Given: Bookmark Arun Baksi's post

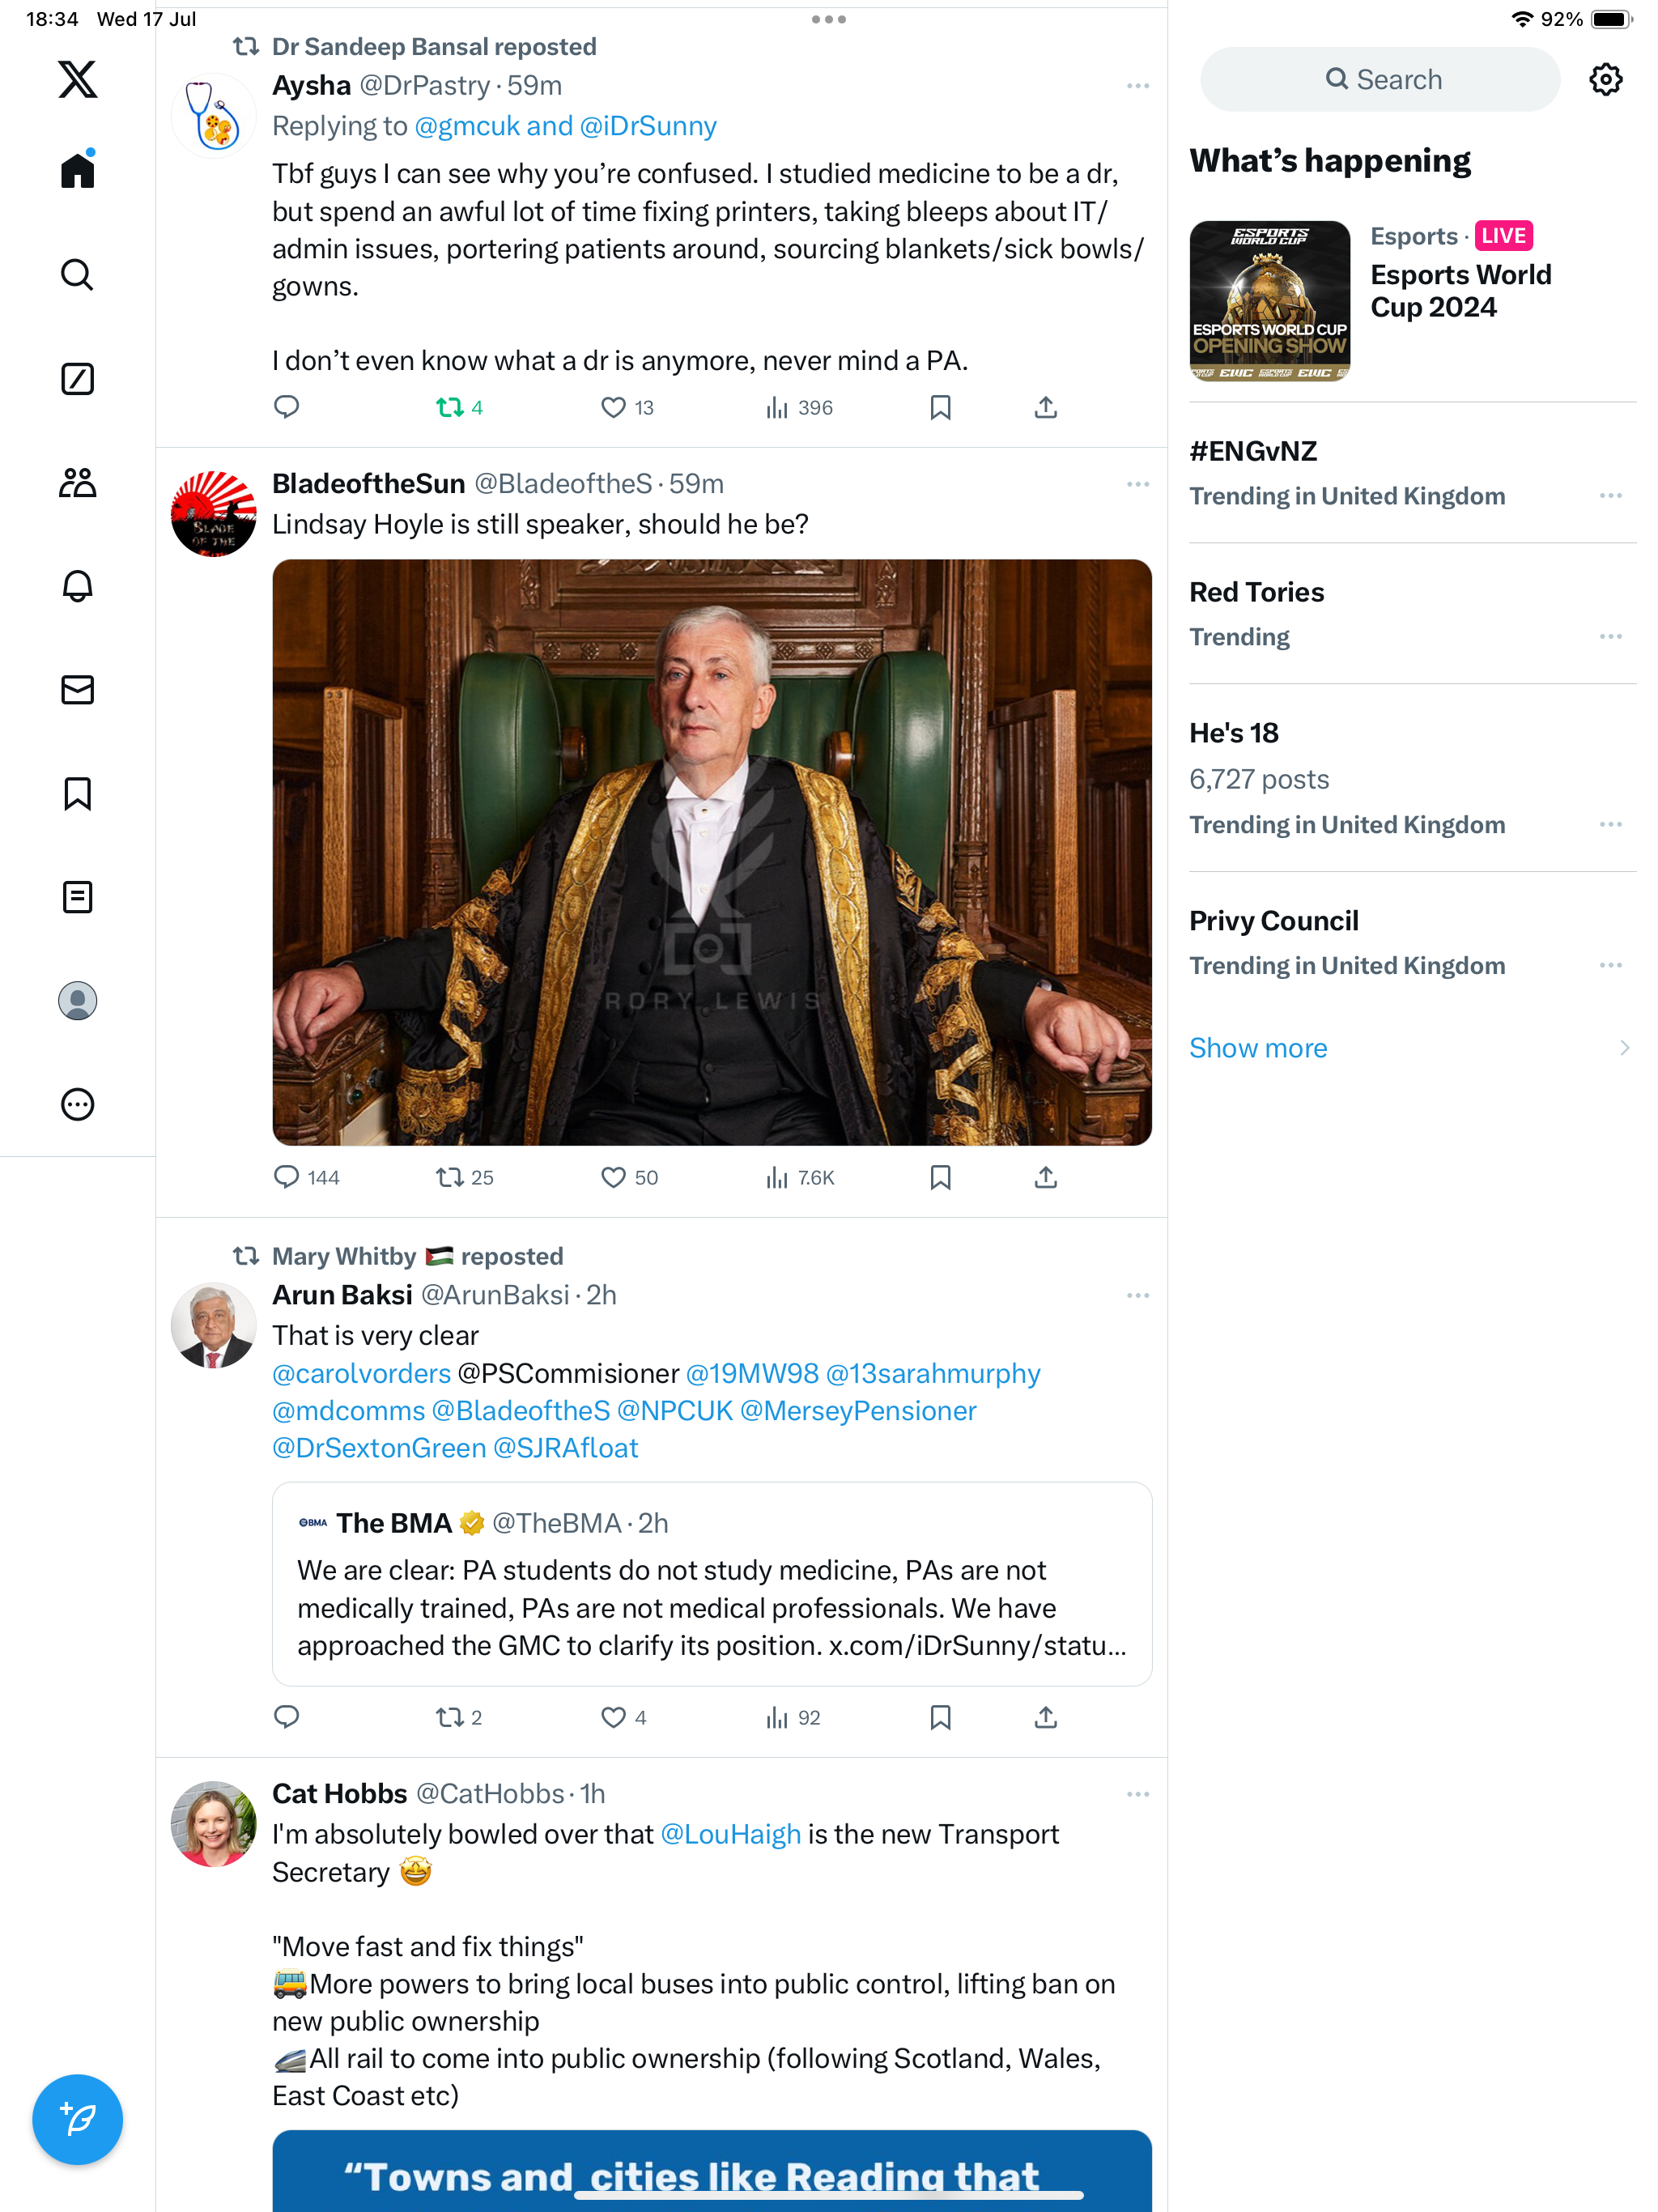Looking at the screenshot, I should click(940, 1717).
